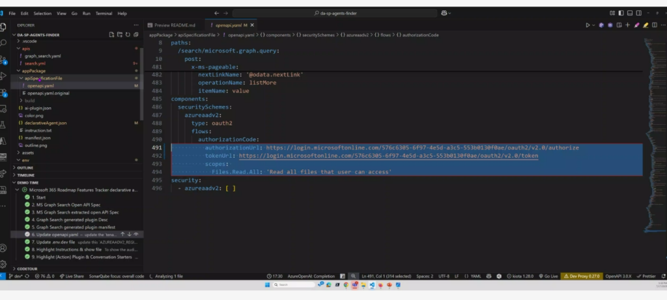
Task: Open Customize Layout icon
Action: point(612,13)
